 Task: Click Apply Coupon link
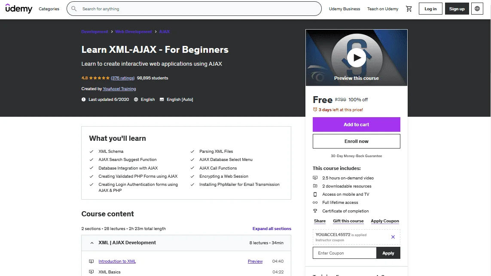(385, 221)
